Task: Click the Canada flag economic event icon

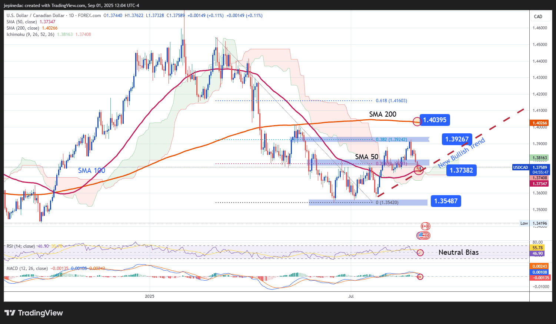Action: [x=425, y=226]
